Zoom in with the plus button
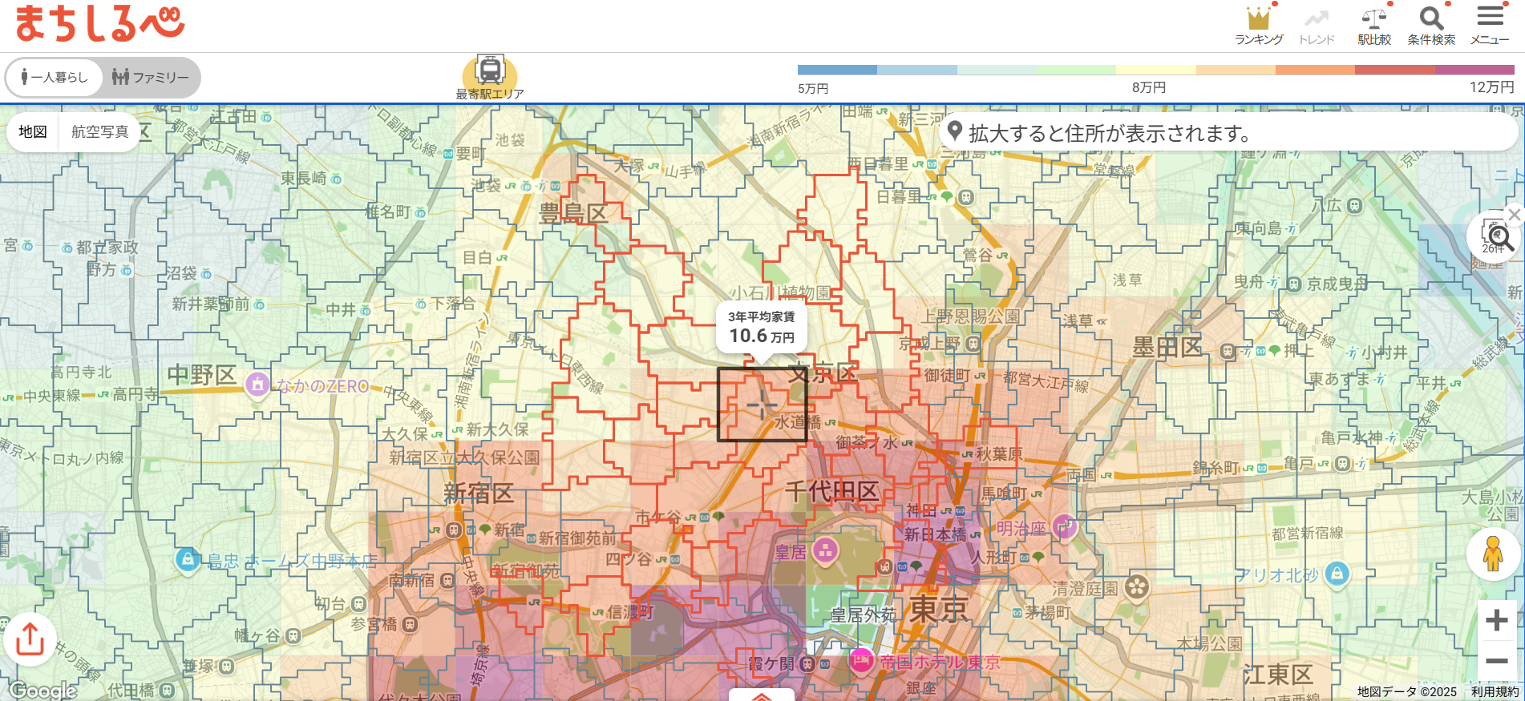This screenshot has width=1525, height=701. coord(1496,620)
